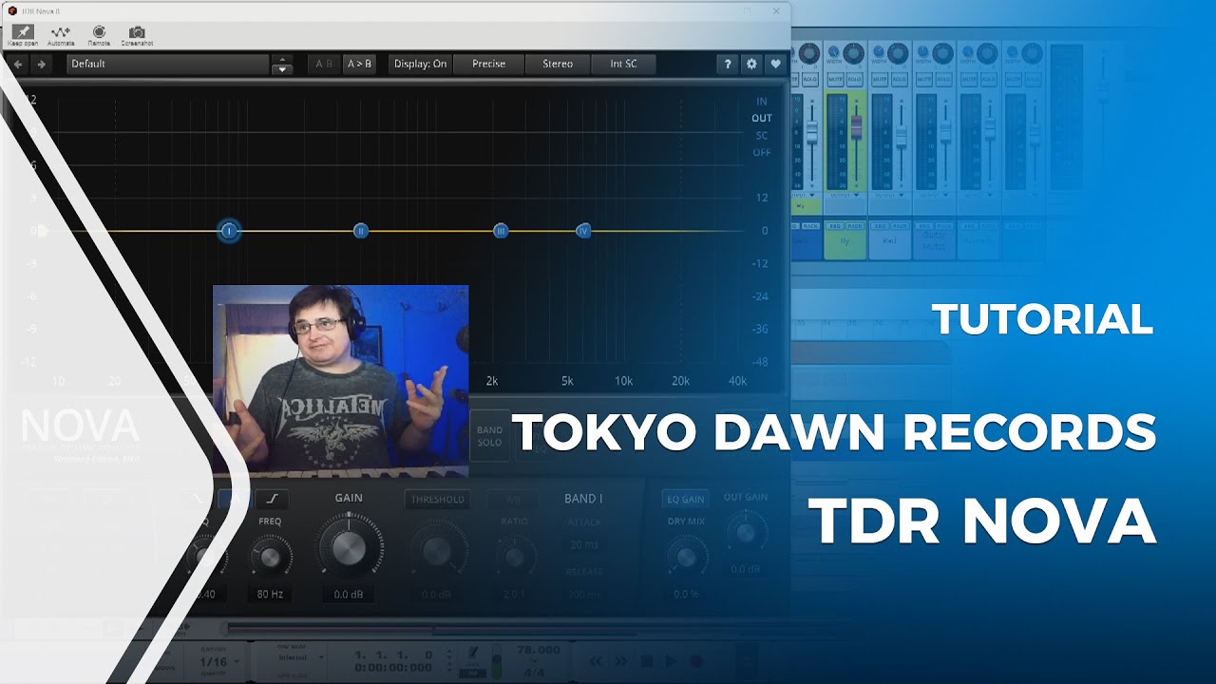Select band III node on EQ curve

pos(501,231)
